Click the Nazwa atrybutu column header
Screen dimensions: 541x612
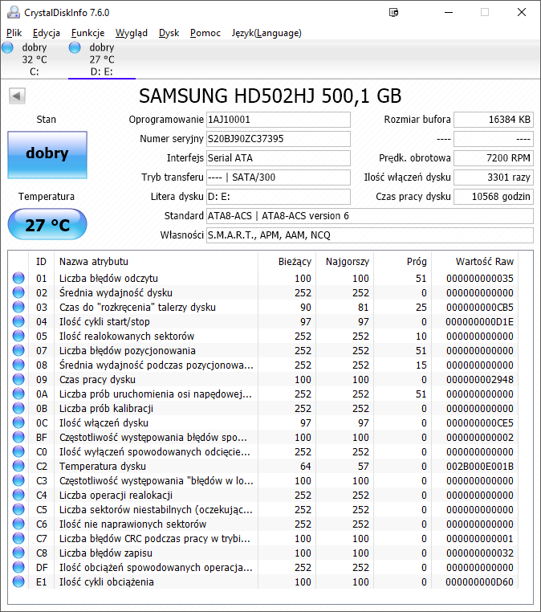pos(156,262)
